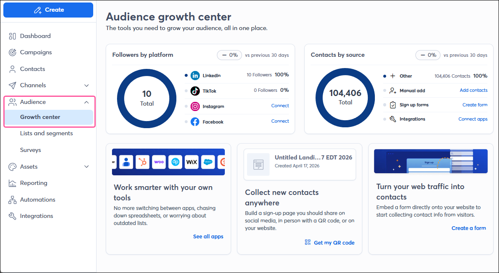
Task: Click the TikTok '0 Followers' text
Action: click(x=265, y=91)
